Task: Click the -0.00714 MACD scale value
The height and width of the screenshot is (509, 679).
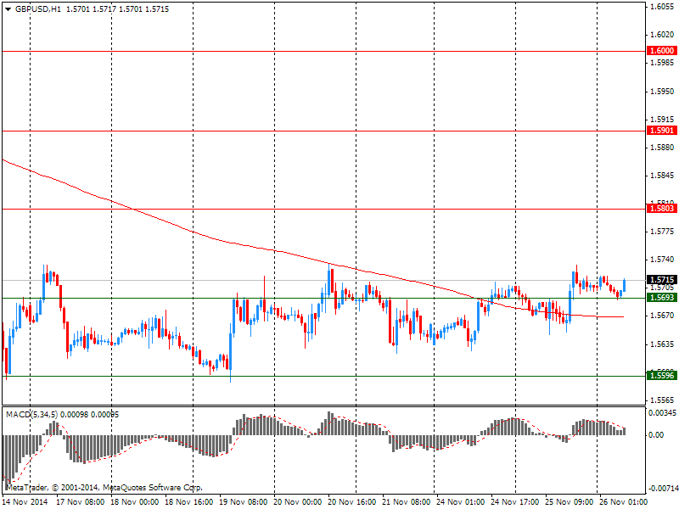Action: click(x=662, y=489)
